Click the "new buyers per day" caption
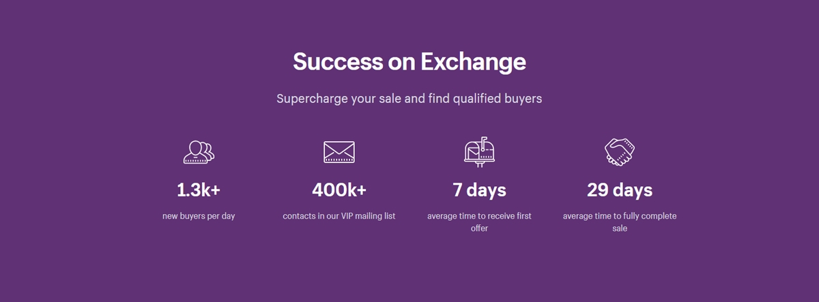 [x=199, y=216]
